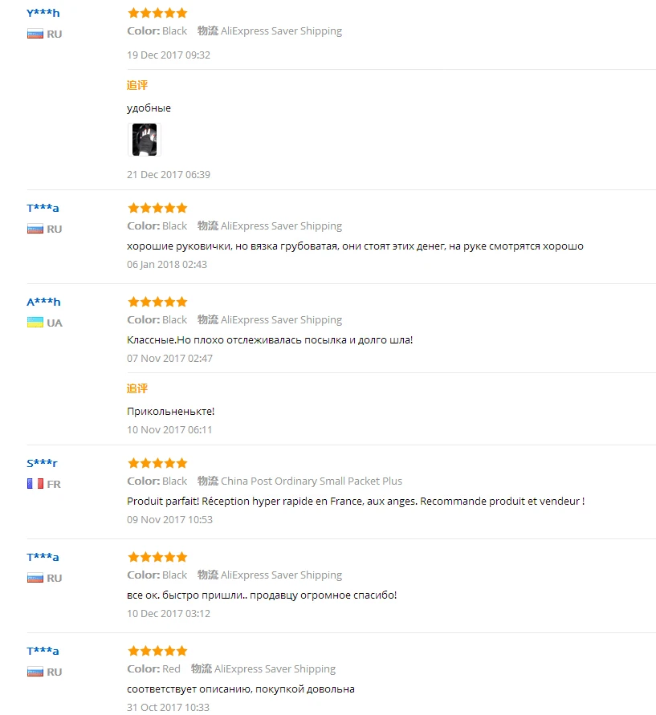The height and width of the screenshot is (715, 656).
Task: Click the 追评 label above удобные
Action: pyautogui.click(x=137, y=85)
